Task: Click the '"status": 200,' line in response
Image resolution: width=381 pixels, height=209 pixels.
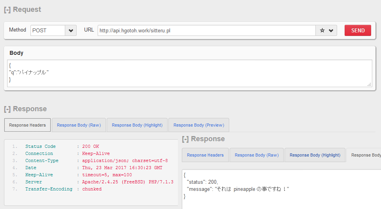Action: click(x=202, y=182)
